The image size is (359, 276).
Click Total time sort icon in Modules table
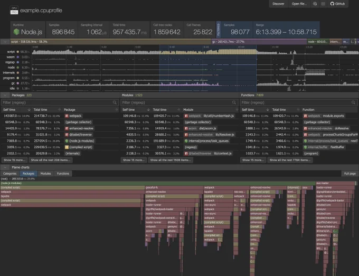(179, 110)
